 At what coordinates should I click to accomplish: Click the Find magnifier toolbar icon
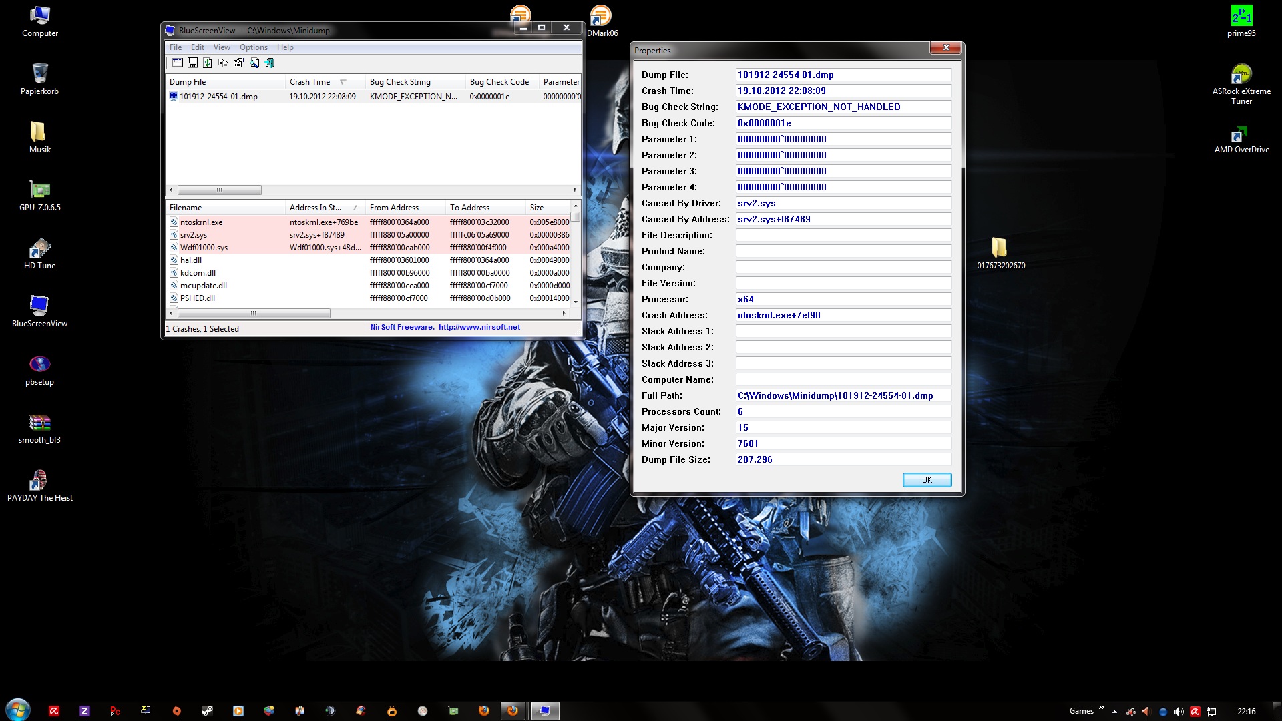(254, 63)
